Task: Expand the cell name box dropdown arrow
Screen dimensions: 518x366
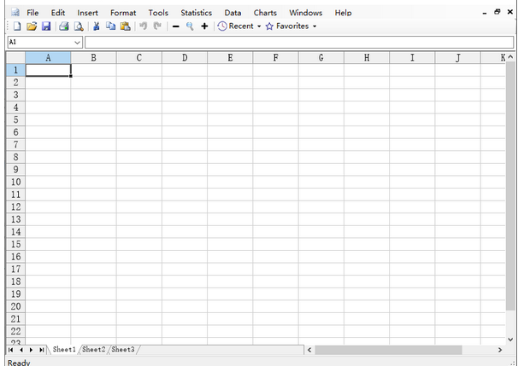Action: pyautogui.click(x=78, y=42)
